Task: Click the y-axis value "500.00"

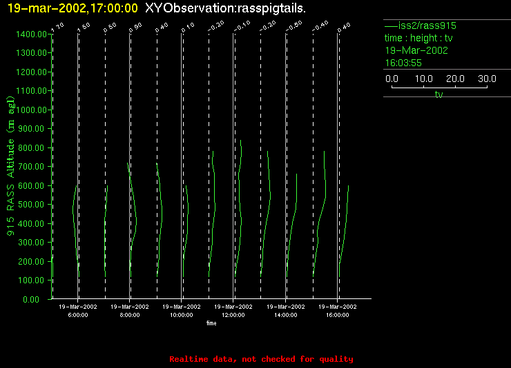Action: click(31, 205)
